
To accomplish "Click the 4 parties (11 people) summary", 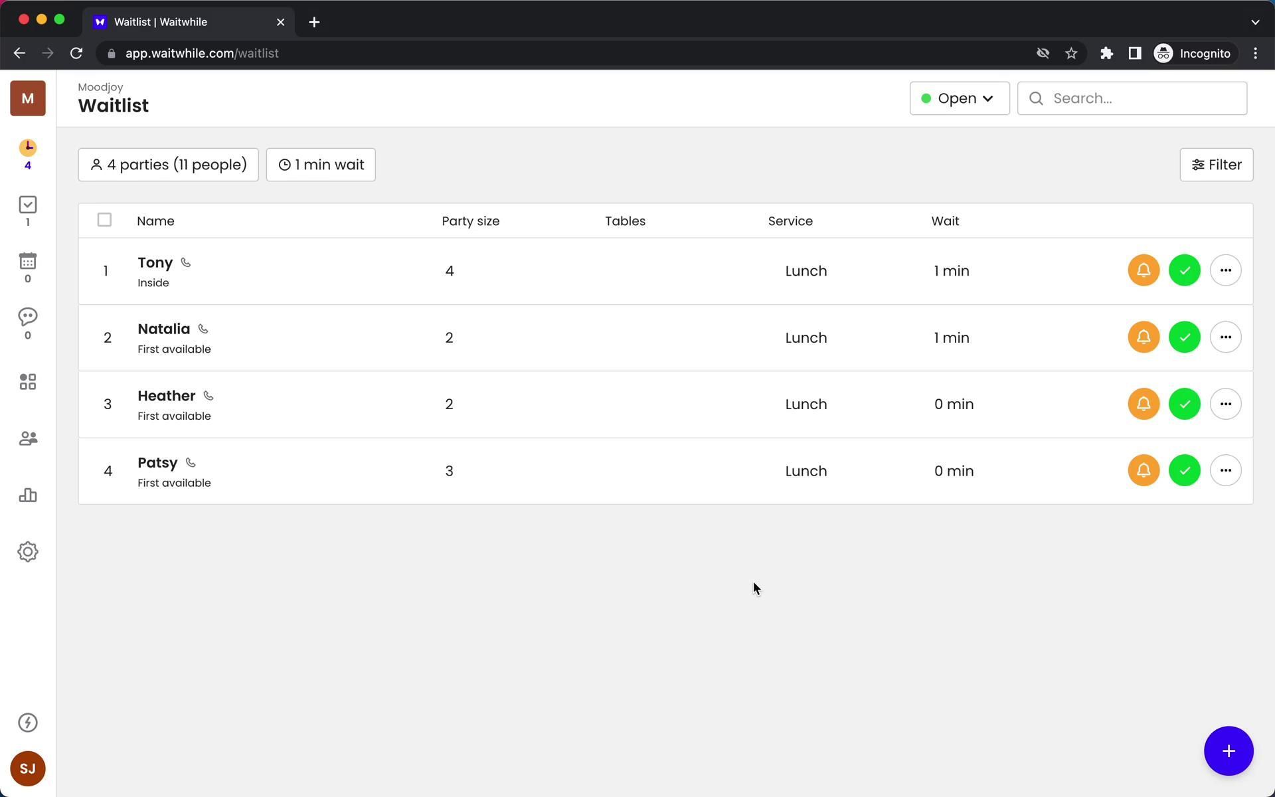I will 168,165.
